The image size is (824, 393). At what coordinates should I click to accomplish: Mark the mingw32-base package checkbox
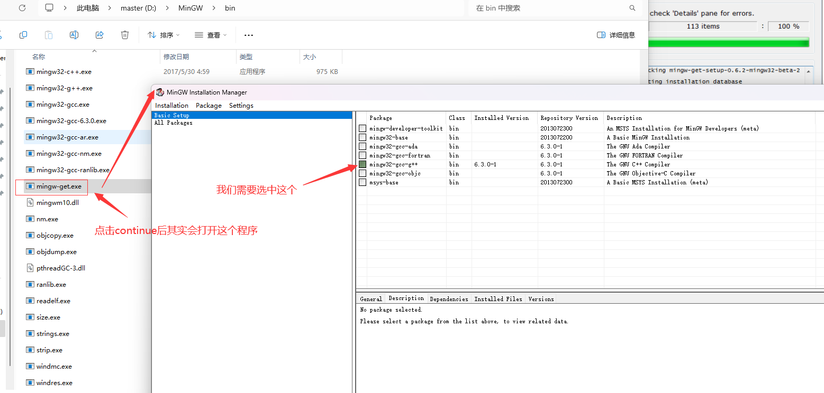click(363, 137)
